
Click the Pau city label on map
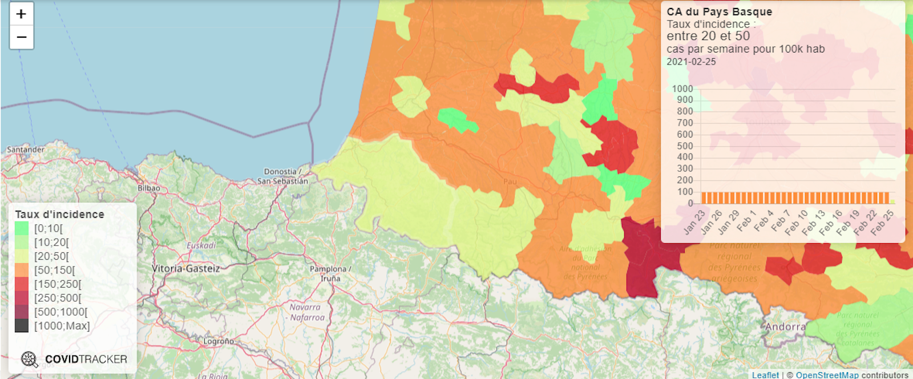coord(510,182)
